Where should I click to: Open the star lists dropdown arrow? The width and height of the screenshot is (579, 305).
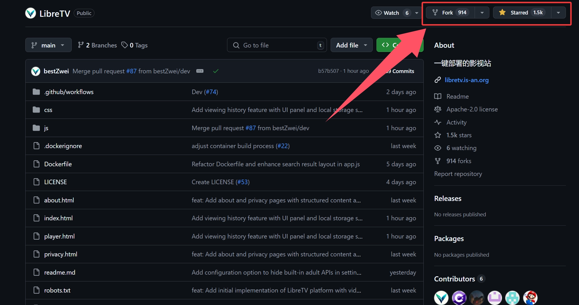[558, 13]
